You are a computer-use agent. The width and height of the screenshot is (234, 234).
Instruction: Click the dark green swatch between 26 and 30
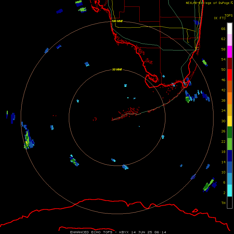pos(230,132)
